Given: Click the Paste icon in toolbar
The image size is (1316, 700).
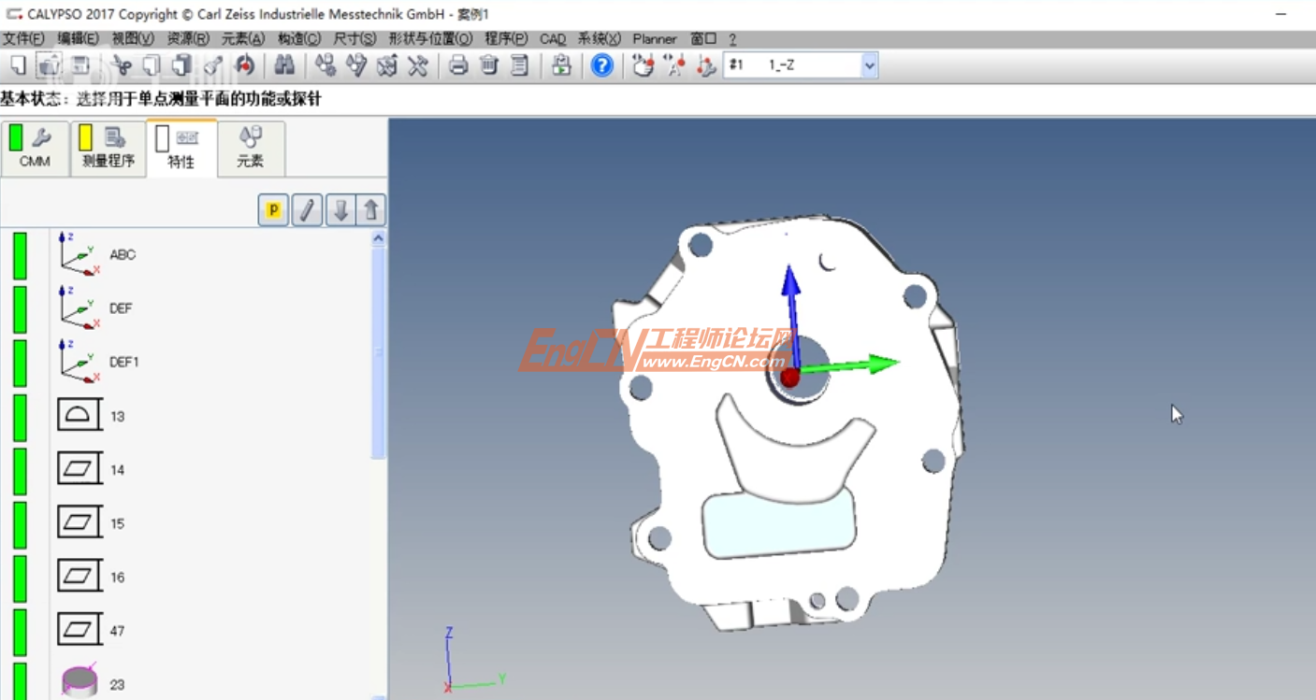Looking at the screenshot, I should (182, 65).
